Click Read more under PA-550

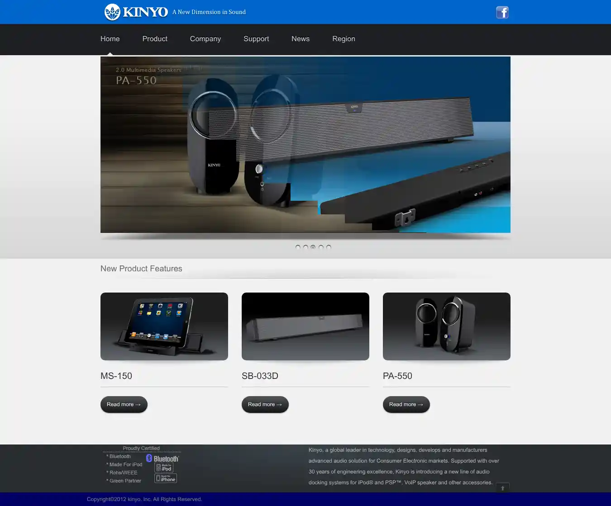tap(406, 404)
